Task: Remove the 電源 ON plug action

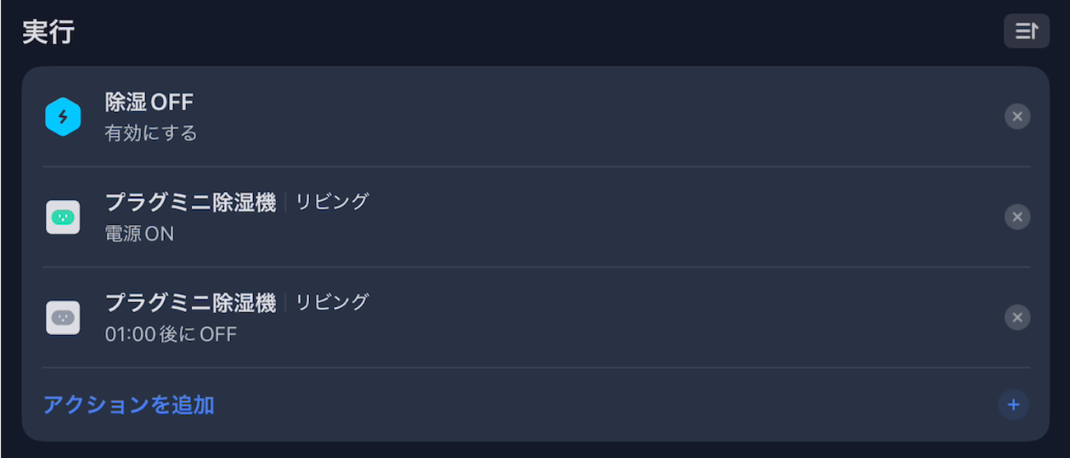Action: tap(1016, 217)
